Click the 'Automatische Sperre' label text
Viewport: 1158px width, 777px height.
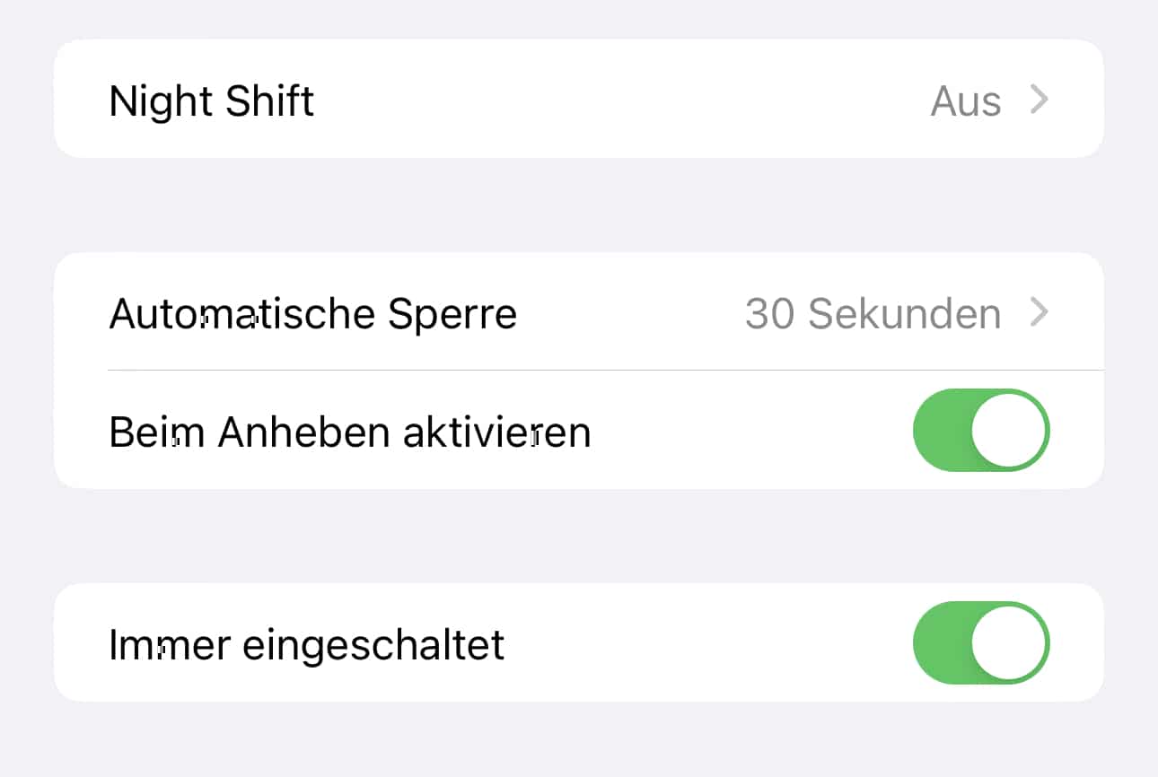[313, 314]
